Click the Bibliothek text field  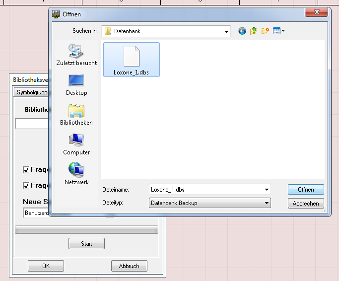[x=32, y=124]
